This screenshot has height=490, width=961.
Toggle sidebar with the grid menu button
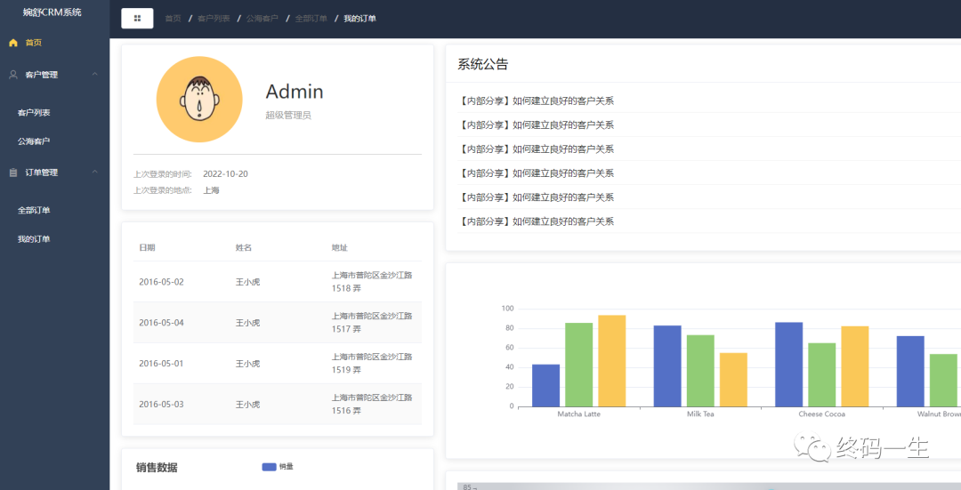(137, 19)
